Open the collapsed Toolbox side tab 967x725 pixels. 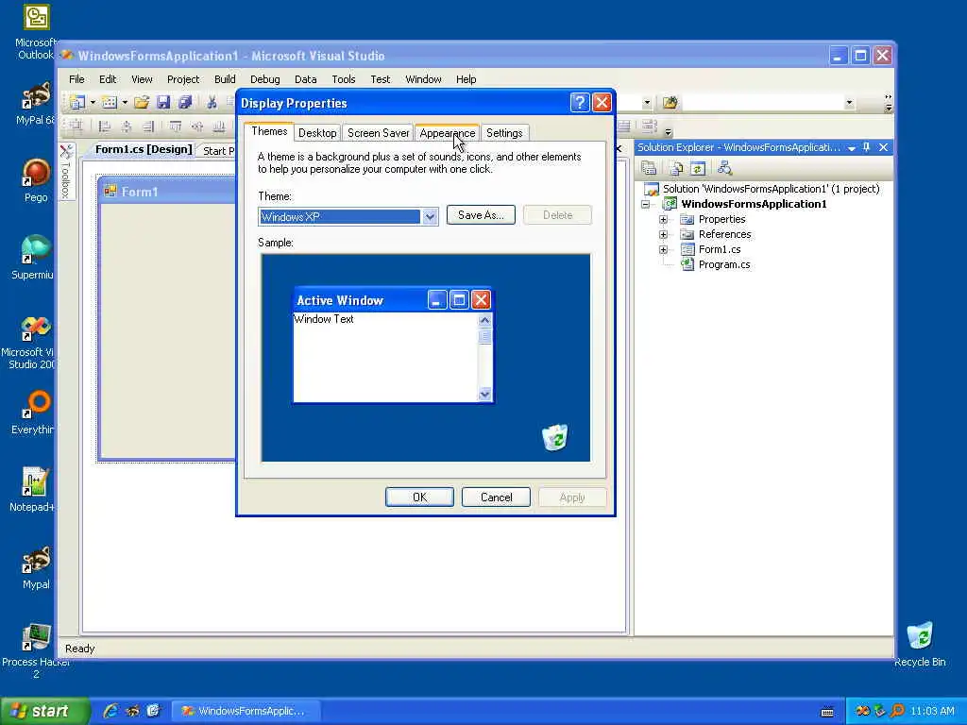(67, 172)
